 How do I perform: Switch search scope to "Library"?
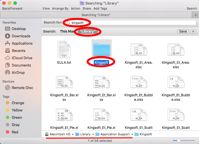click(88, 31)
